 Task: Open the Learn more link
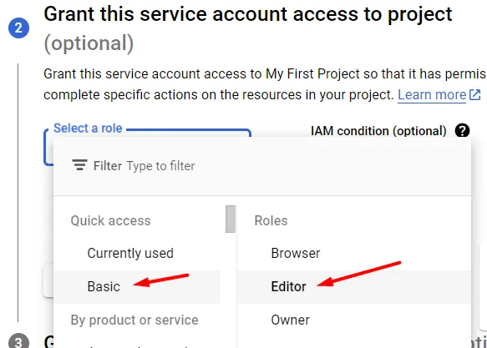point(432,94)
